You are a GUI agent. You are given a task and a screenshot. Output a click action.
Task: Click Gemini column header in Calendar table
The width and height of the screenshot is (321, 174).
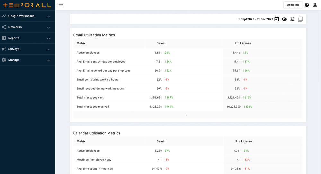[x=161, y=141]
